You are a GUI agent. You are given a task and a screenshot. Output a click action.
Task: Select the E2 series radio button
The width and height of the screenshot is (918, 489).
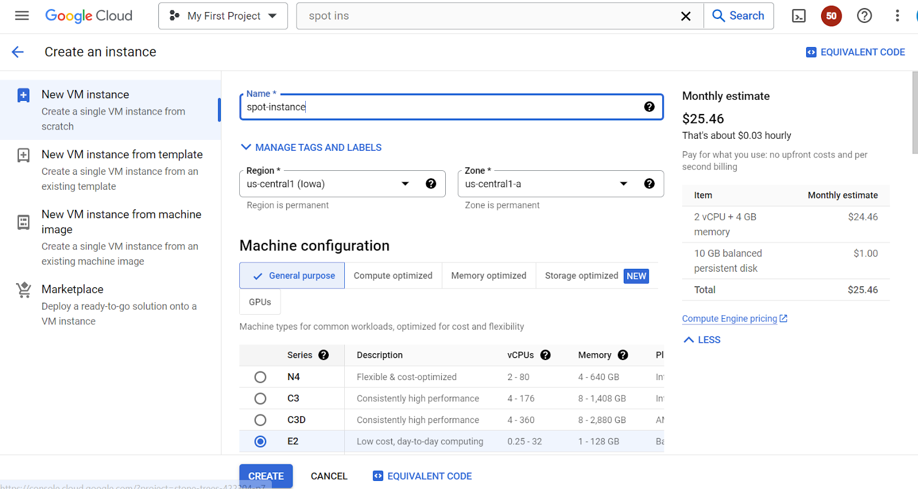pos(260,441)
